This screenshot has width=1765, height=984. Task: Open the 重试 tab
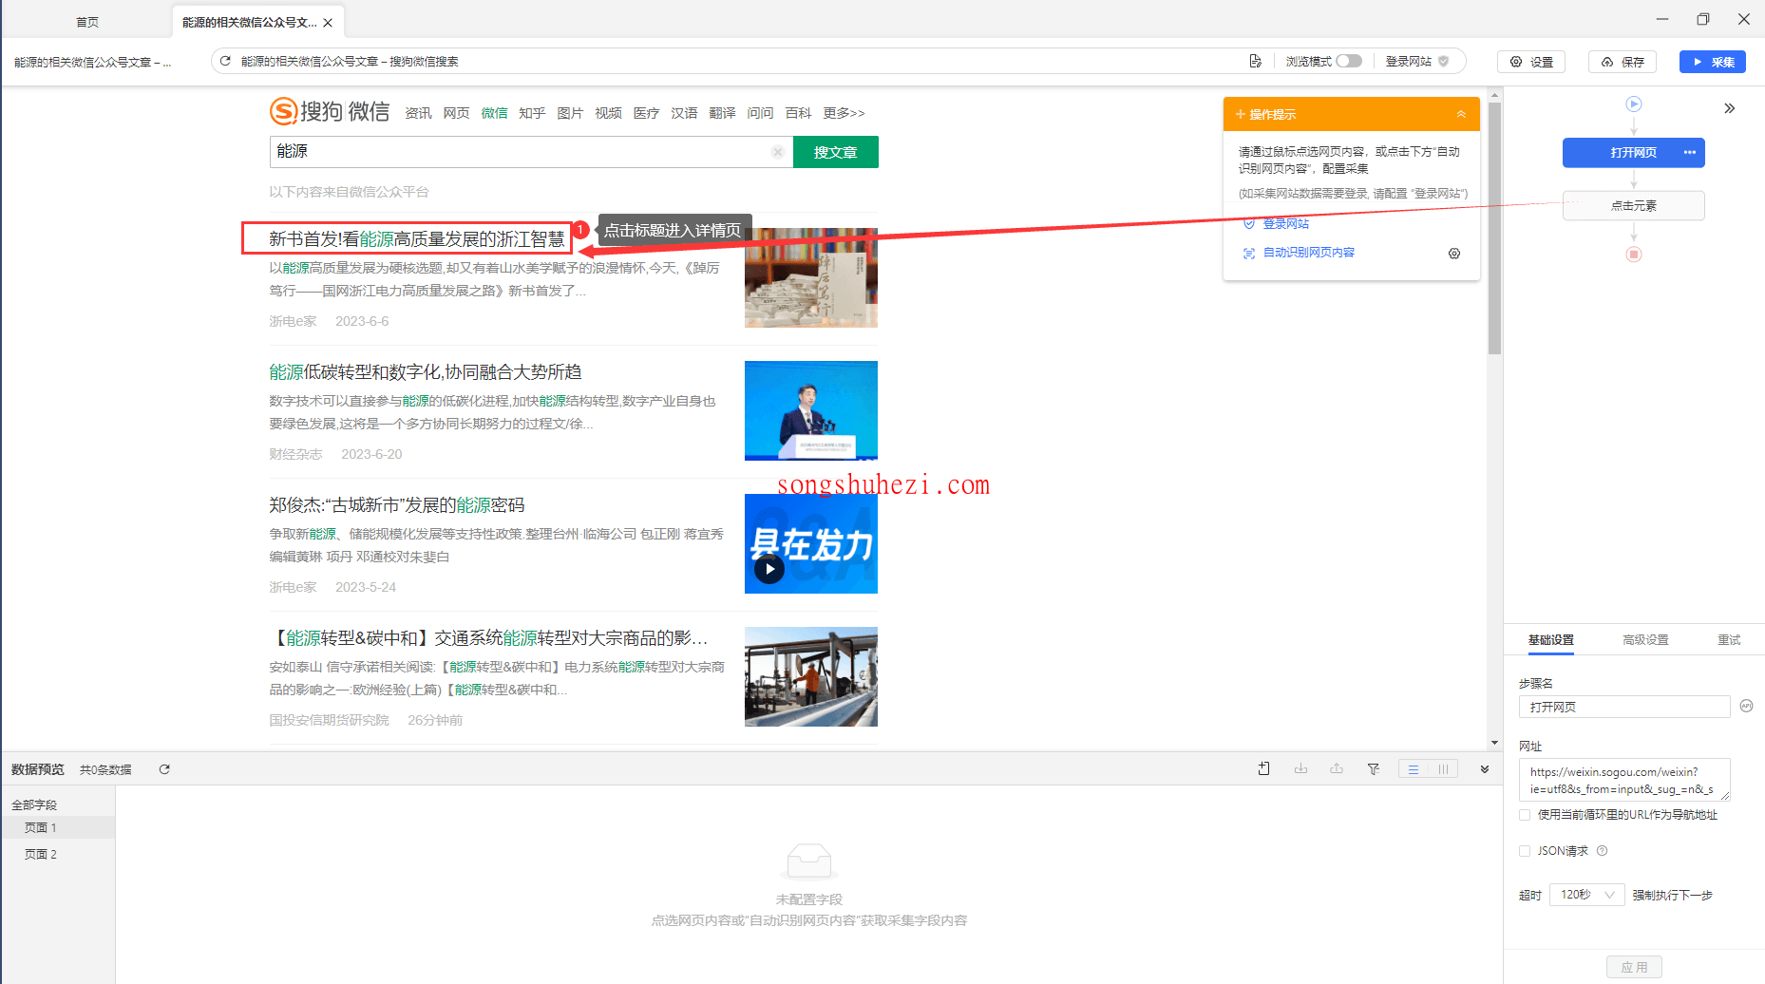click(1729, 640)
